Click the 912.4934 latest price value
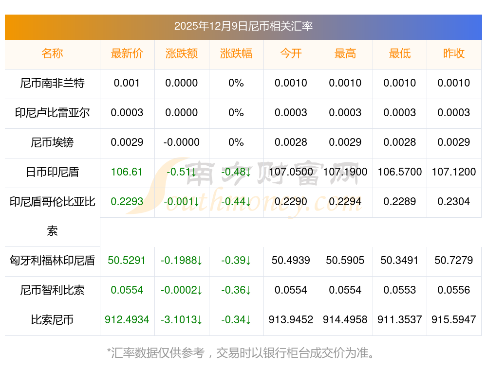 127,320
